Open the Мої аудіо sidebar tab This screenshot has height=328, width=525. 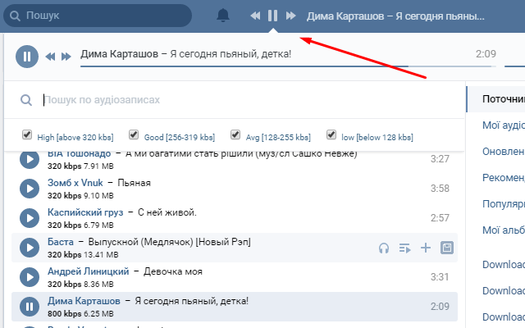point(502,125)
